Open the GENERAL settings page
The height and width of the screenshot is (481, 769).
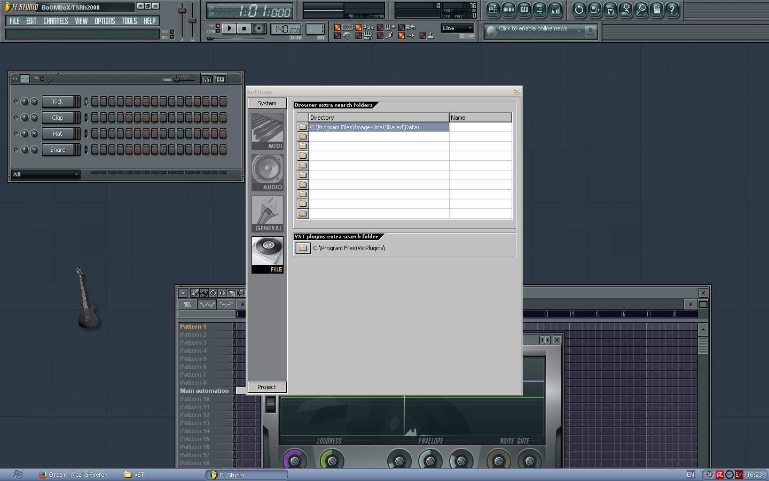point(268,213)
